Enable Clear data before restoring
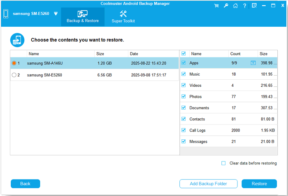288x196 pixels. click(223, 163)
